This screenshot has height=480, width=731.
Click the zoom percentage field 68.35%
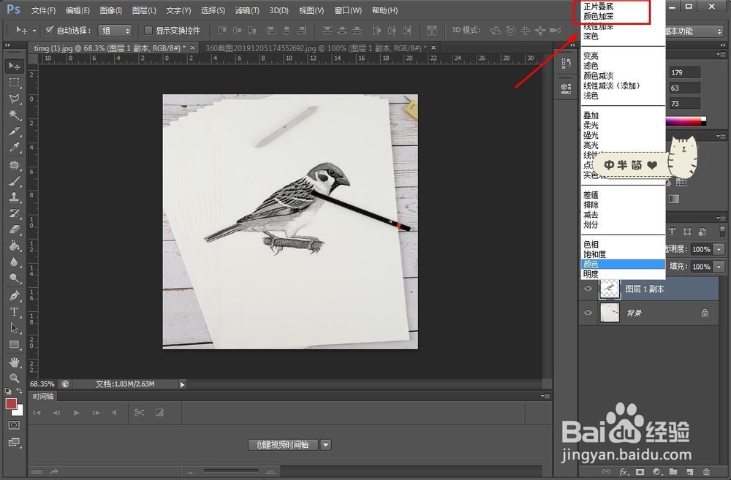[42, 384]
